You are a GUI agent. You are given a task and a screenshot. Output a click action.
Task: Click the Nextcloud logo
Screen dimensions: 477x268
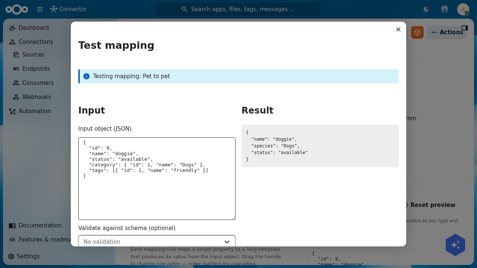click(17, 9)
